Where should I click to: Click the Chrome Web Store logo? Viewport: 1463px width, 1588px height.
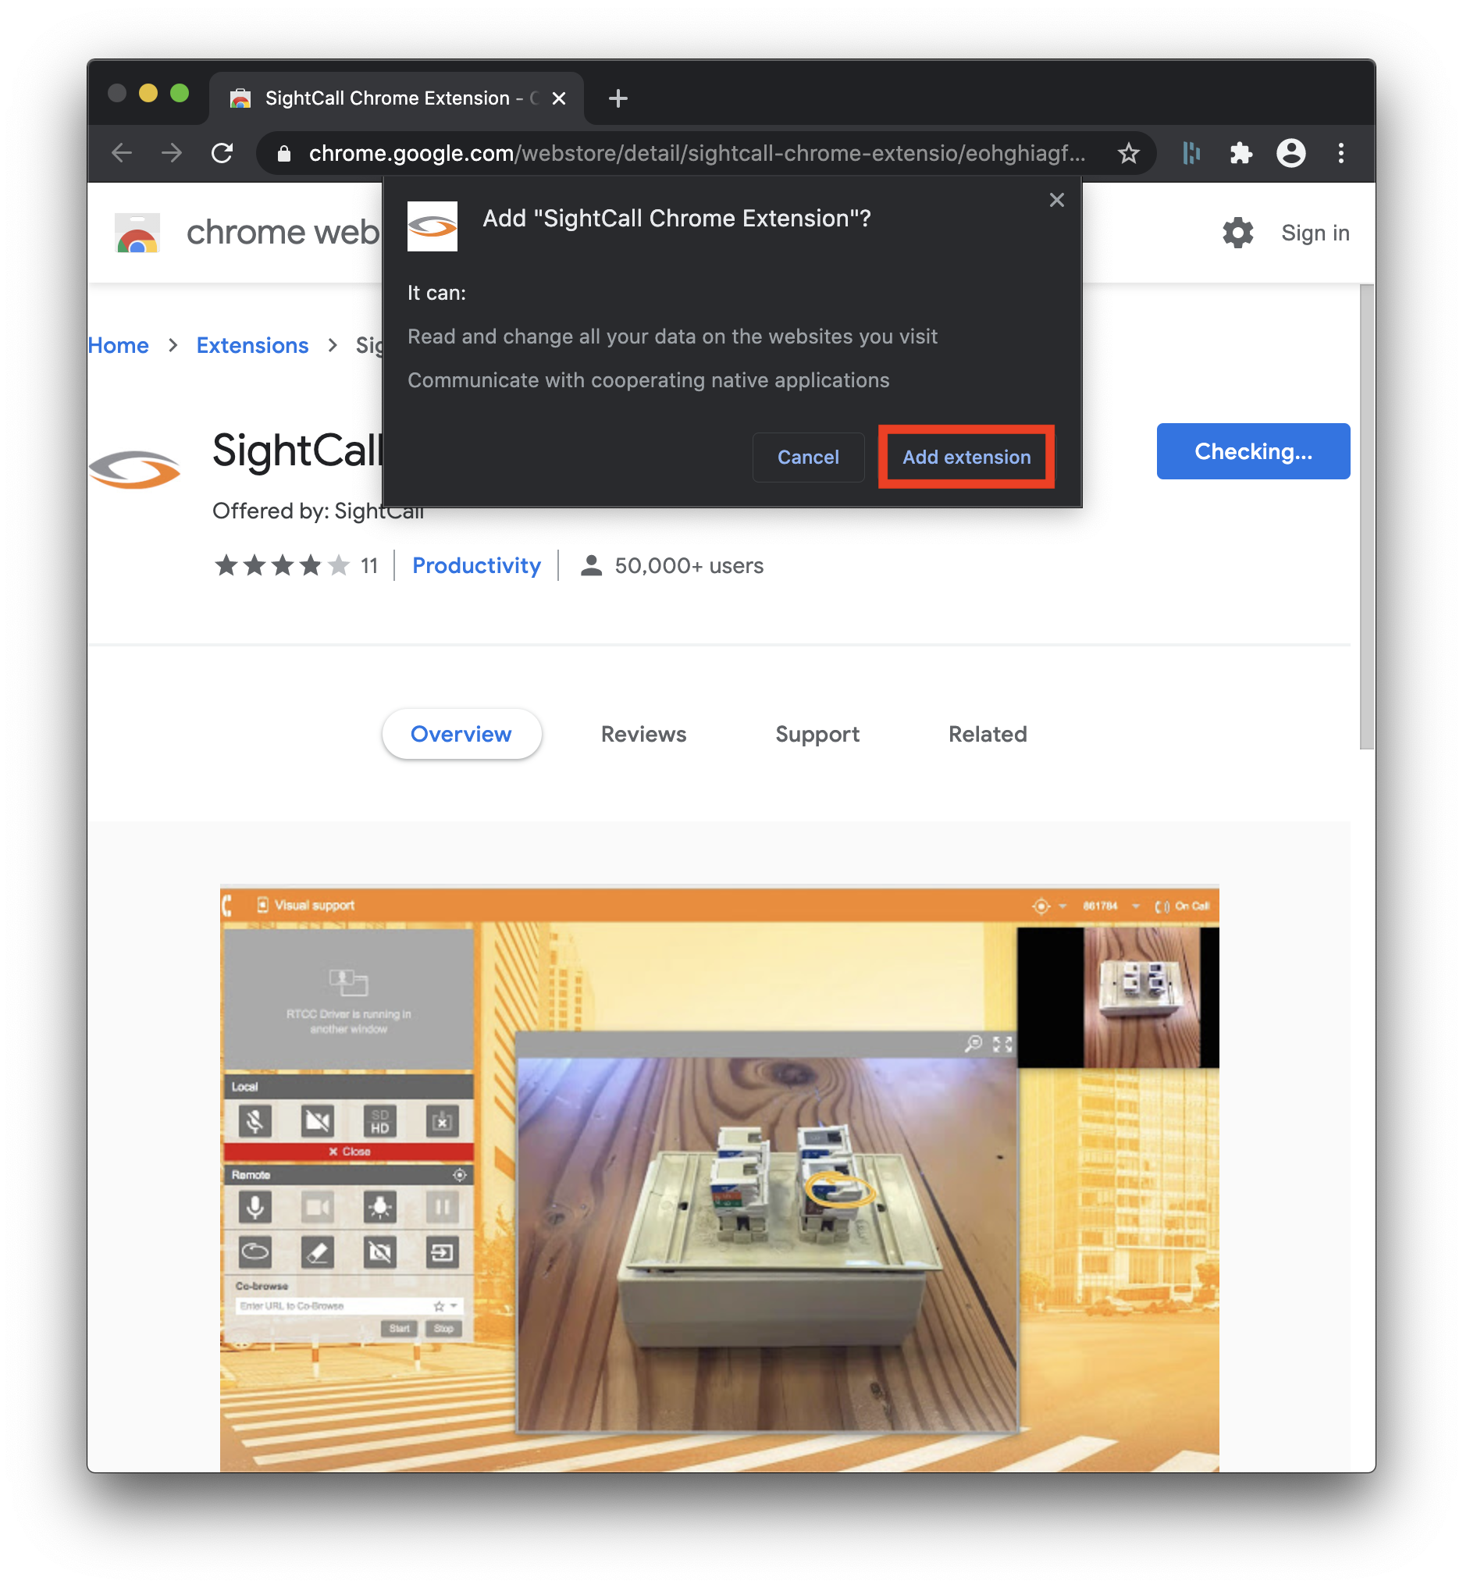(x=137, y=233)
